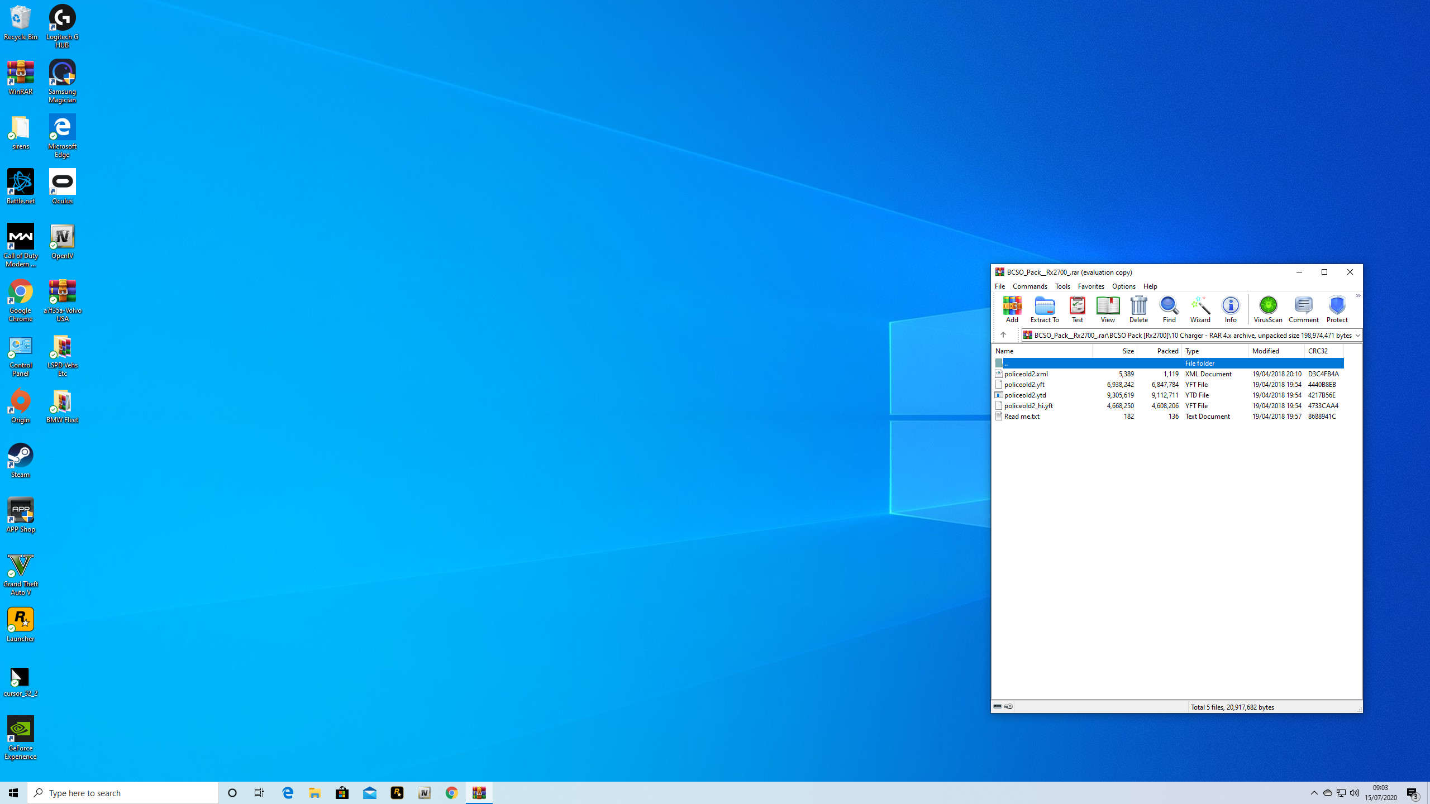Click the Delete trash can icon
Viewport: 1430px width, 804px height.
tap(1138, 309)
